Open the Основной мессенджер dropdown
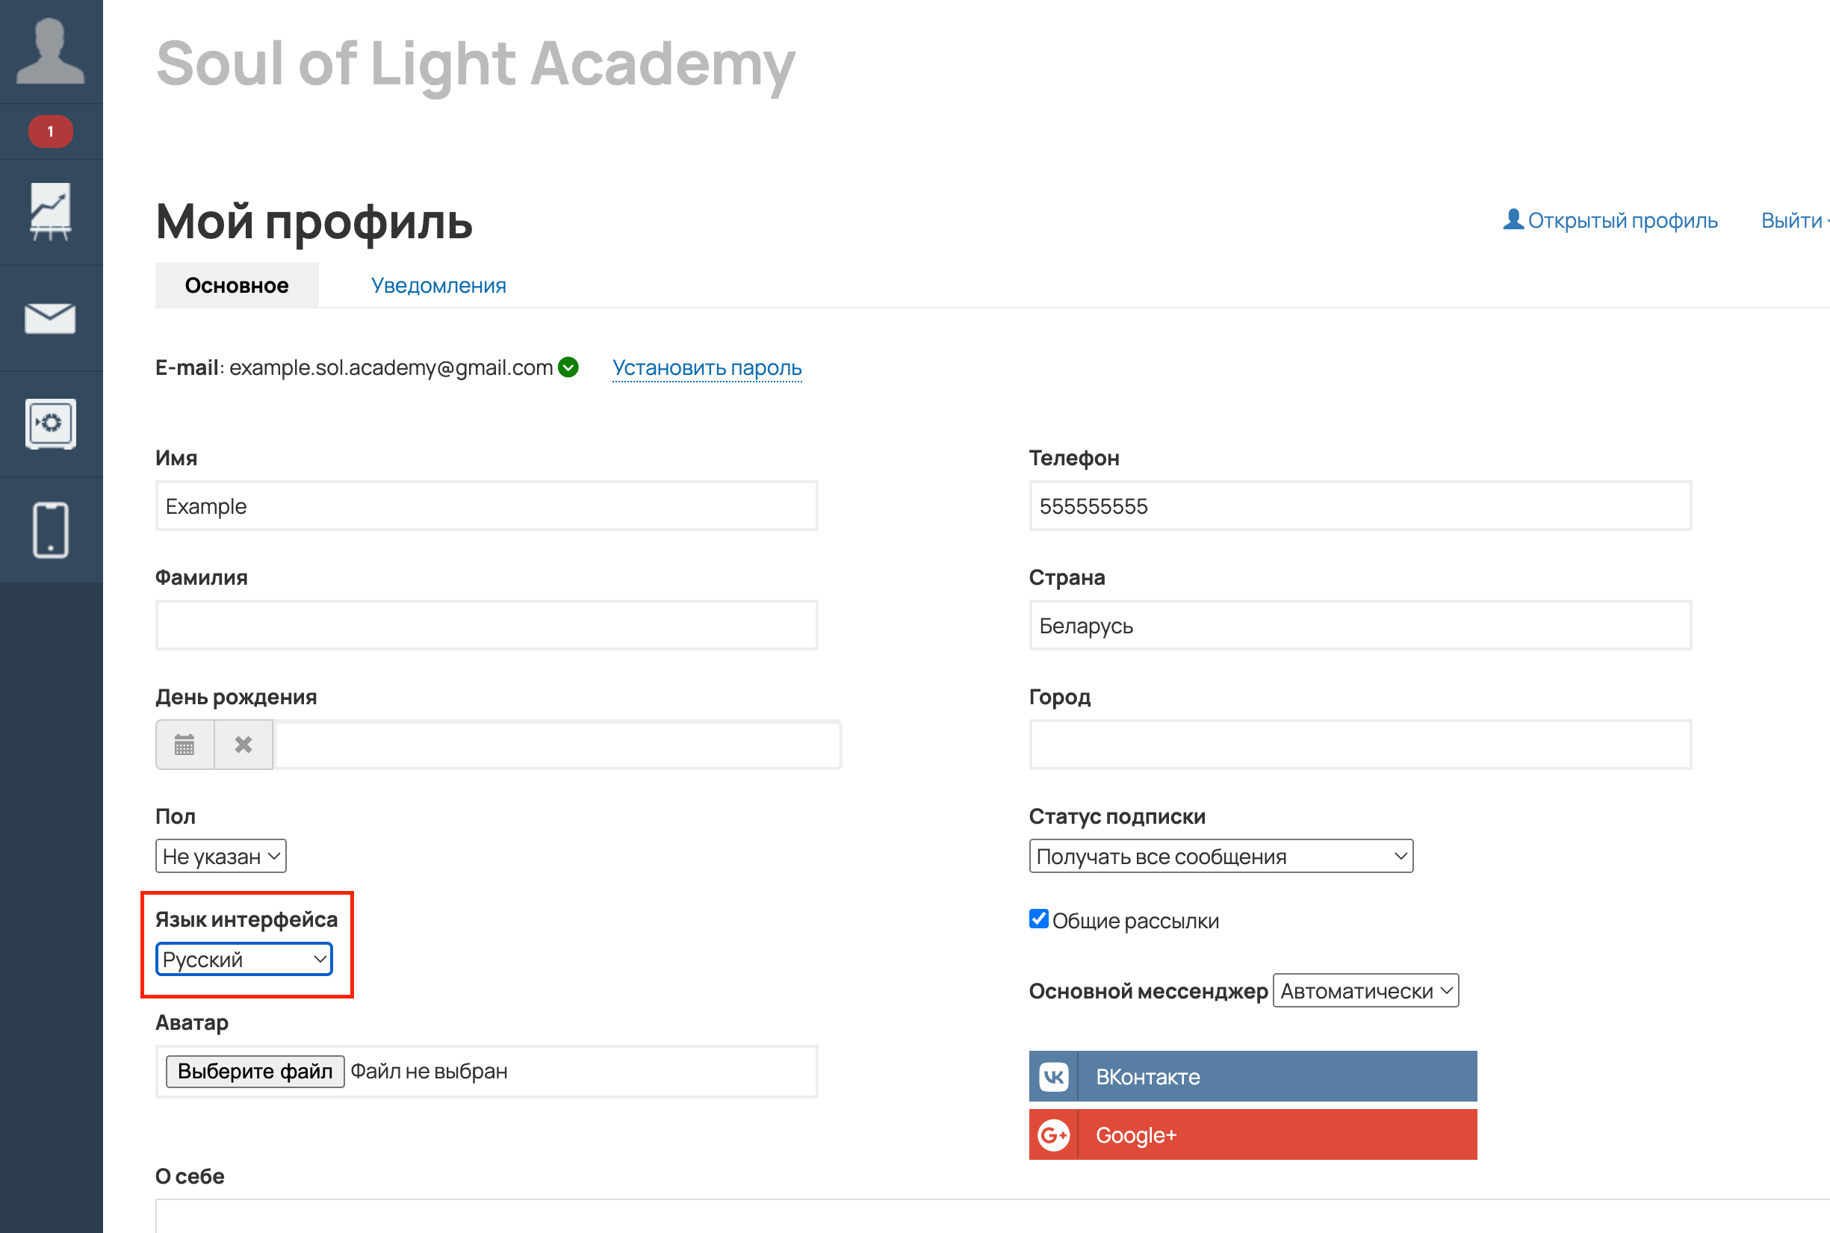The image size is (1830, 1233). [x=1365, y=991]
